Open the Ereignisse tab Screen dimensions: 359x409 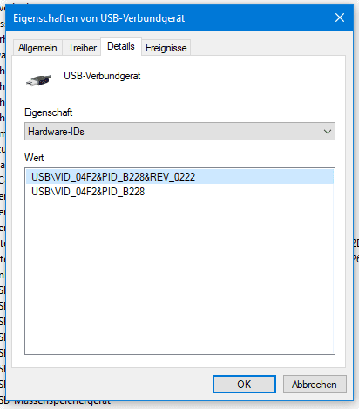click(166, 48)
